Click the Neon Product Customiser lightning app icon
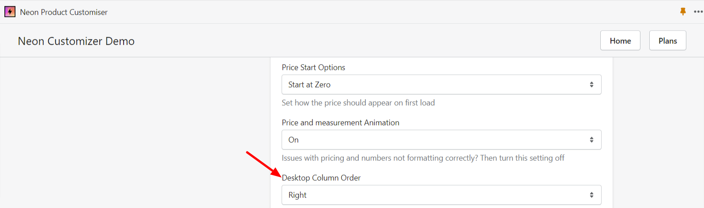Image resolution: width=704 pixels, height=208 pixels. click(10, 12)
